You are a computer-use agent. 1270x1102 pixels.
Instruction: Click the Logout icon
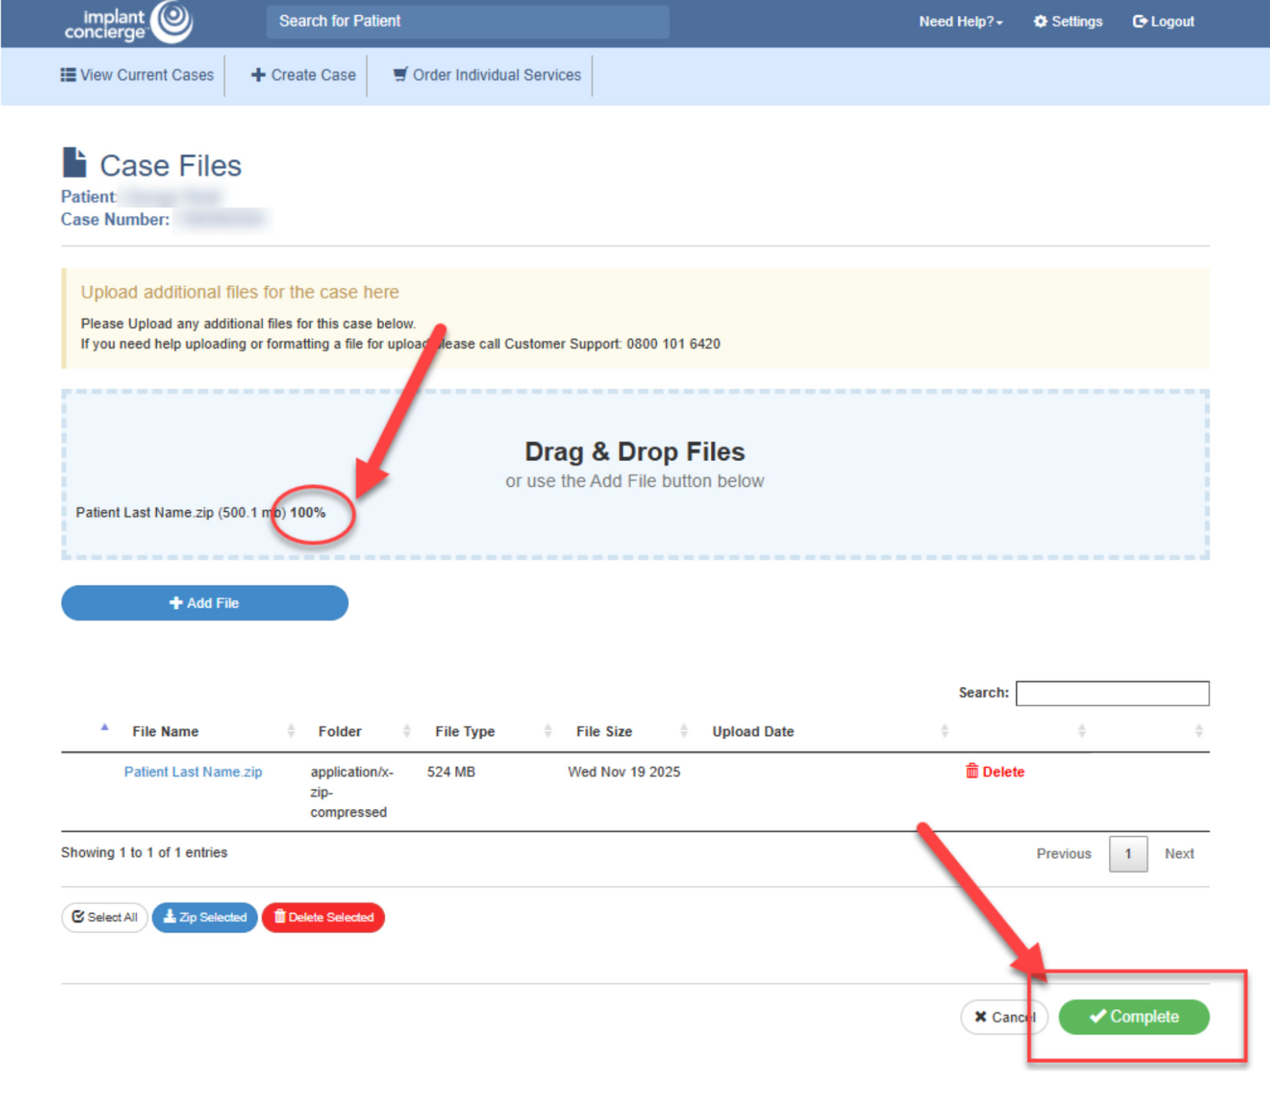coord(1140,22)
